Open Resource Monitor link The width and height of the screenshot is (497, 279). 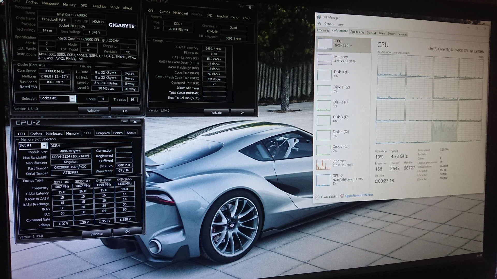pos(359,195)
